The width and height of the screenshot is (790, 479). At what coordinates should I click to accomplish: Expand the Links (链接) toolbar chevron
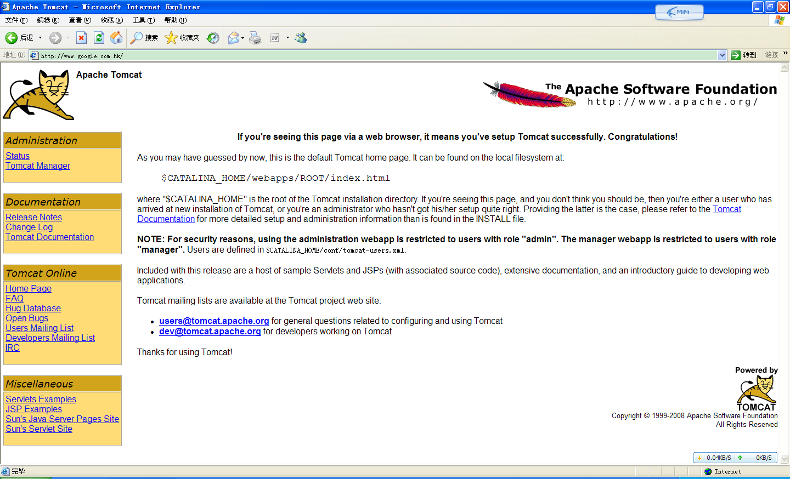[786, 53]
